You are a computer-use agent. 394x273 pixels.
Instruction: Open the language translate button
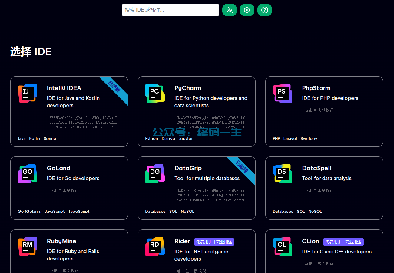230,10
